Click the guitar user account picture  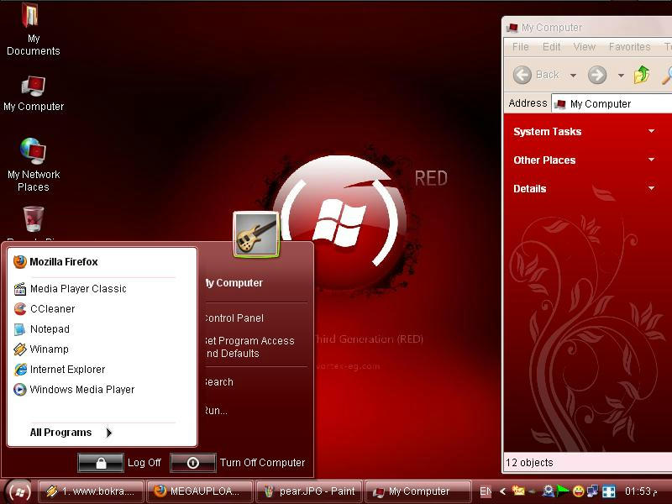(x=256, y=234)
